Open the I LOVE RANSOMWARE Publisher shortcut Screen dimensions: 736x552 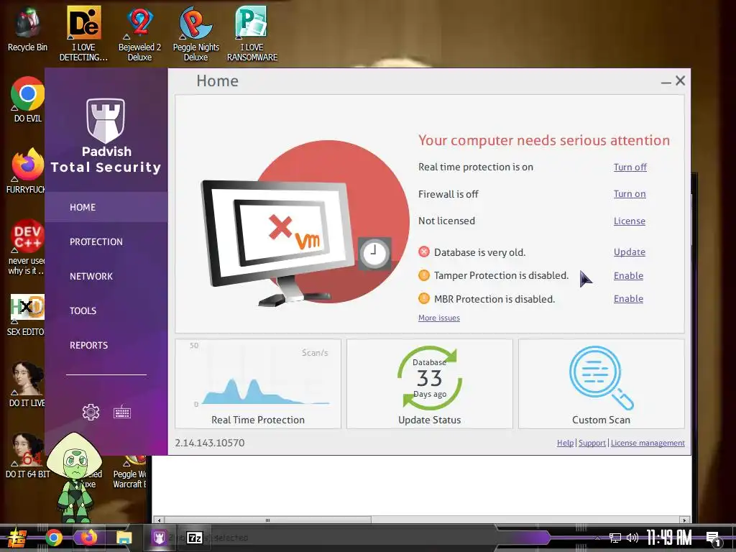point(252,33)
